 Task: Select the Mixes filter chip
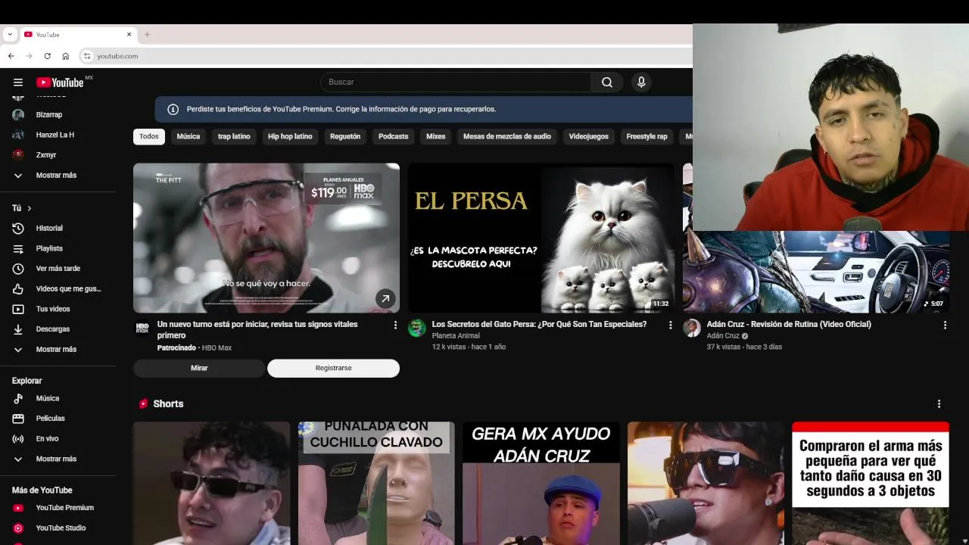coord(435,136)
